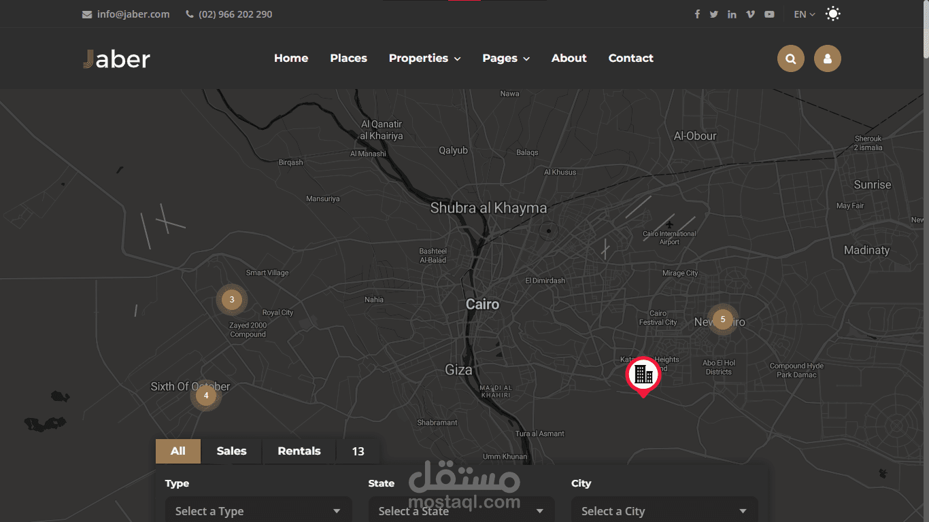Screen dimensions: 929x522
Task: Select the All filter tab
Action: pos(178,451)
